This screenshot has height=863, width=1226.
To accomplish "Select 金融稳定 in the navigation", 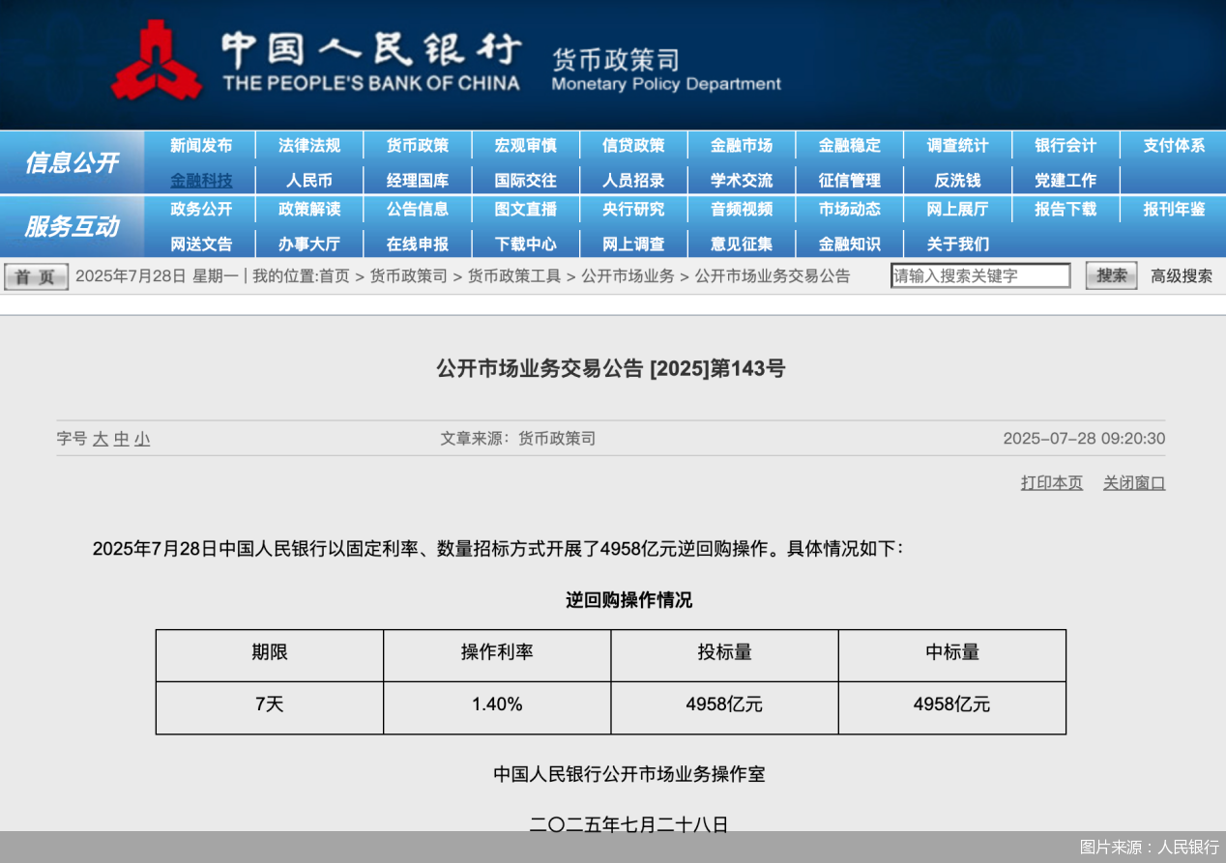I will tap(850, 146).
